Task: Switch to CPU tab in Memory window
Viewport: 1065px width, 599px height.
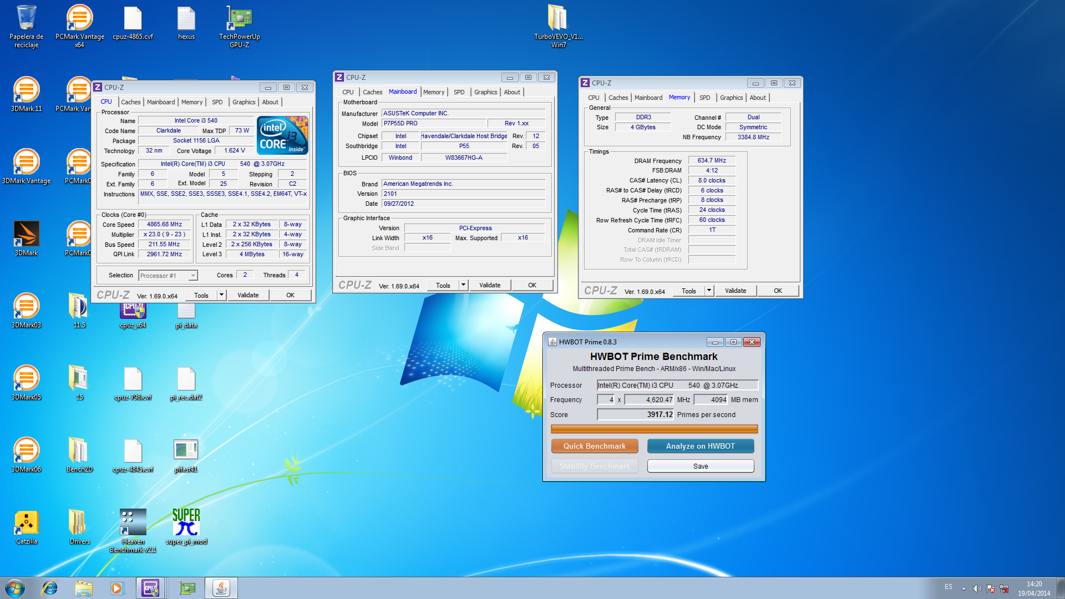Action: 594,98
